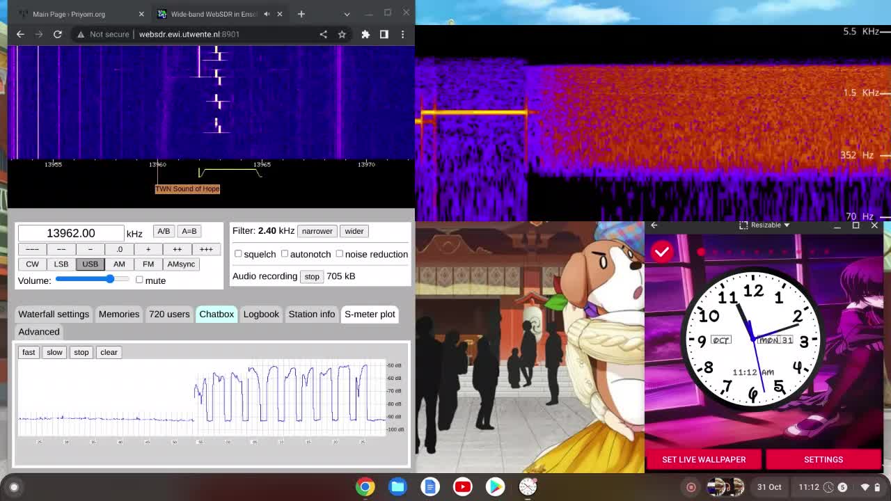
Task: Open Chrome three-dot menu
Action: (402, 34)
